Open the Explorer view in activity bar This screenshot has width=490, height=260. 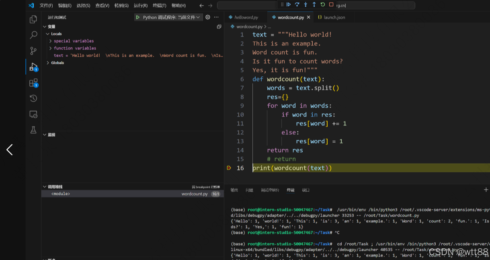pos(33,19)
